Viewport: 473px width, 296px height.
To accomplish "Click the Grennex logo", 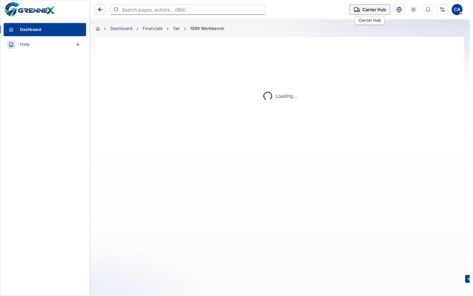I will tap(30, 9).
